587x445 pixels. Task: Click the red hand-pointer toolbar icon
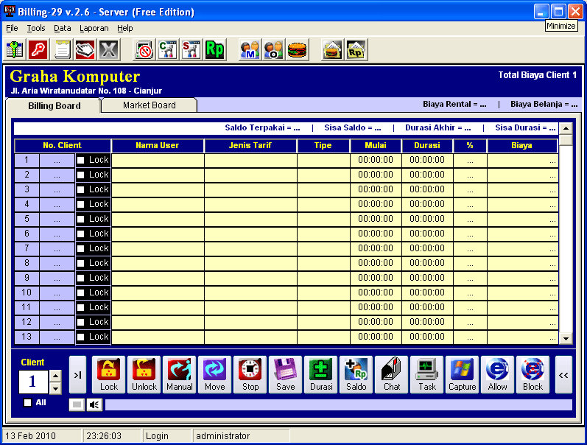tap(85, 49)
